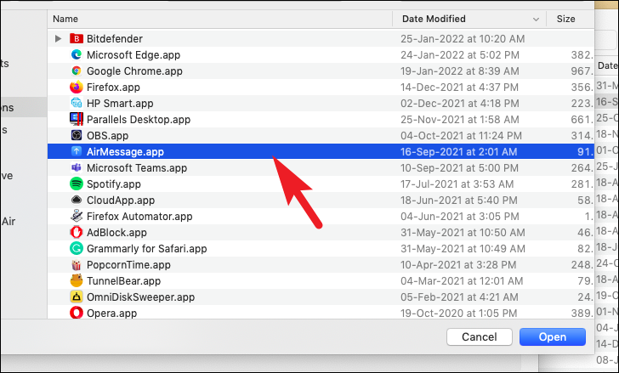Click the 04-Mar-2021 at 12:01 AM date
The height and width of the screenshot is (373, 619).
coord(462,281)
